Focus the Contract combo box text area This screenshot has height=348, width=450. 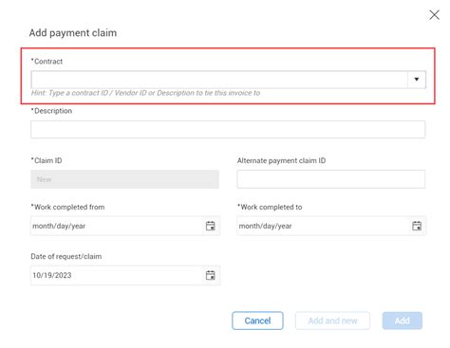tap(219, 80)
